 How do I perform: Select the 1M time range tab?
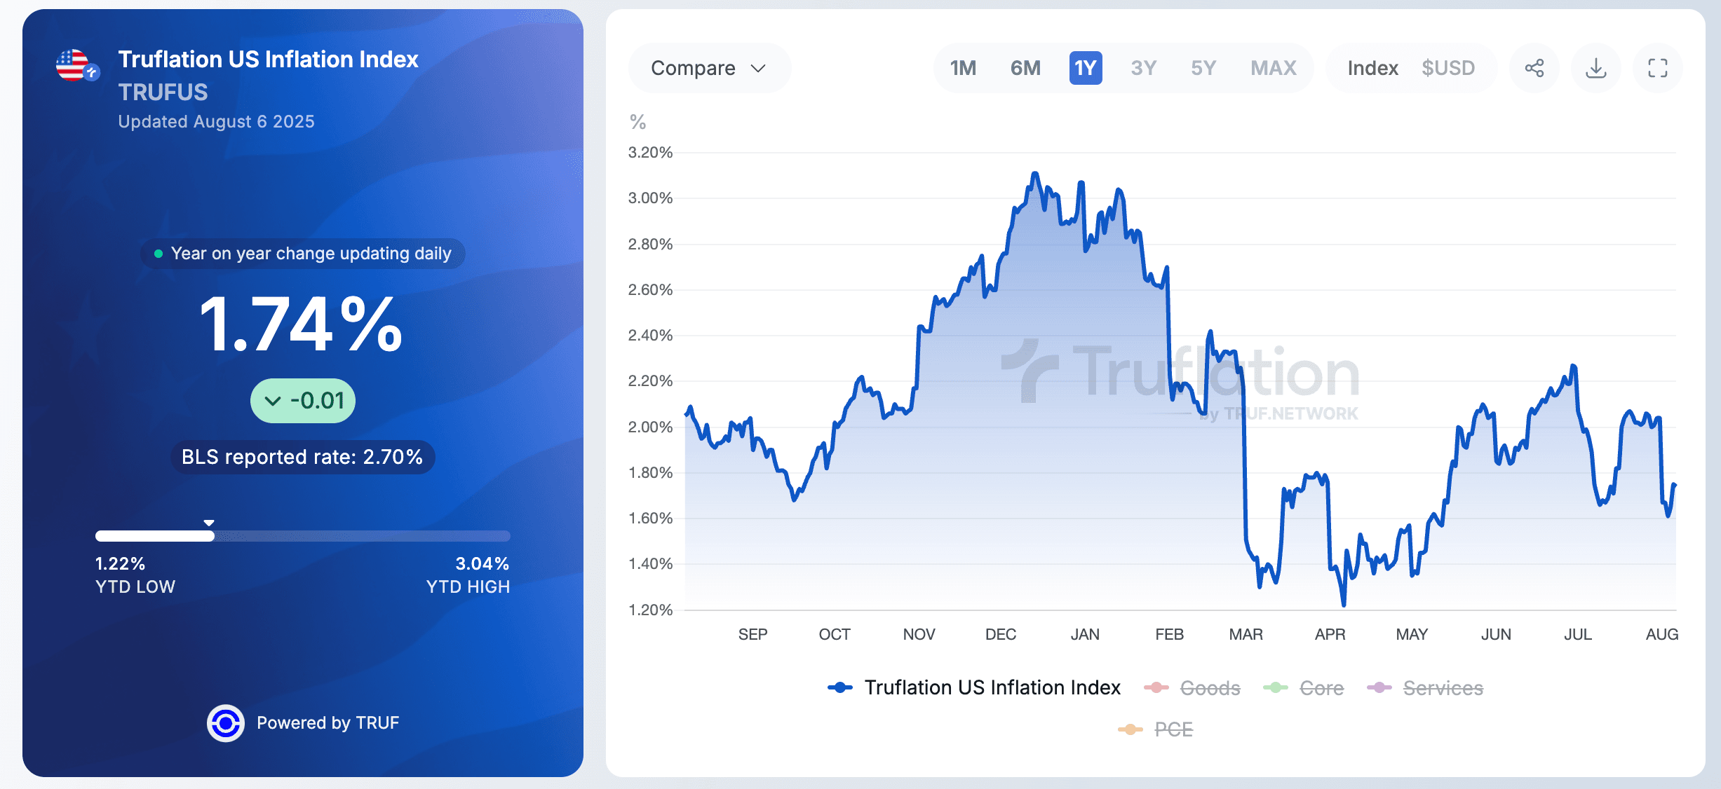[x=963, y=68]
